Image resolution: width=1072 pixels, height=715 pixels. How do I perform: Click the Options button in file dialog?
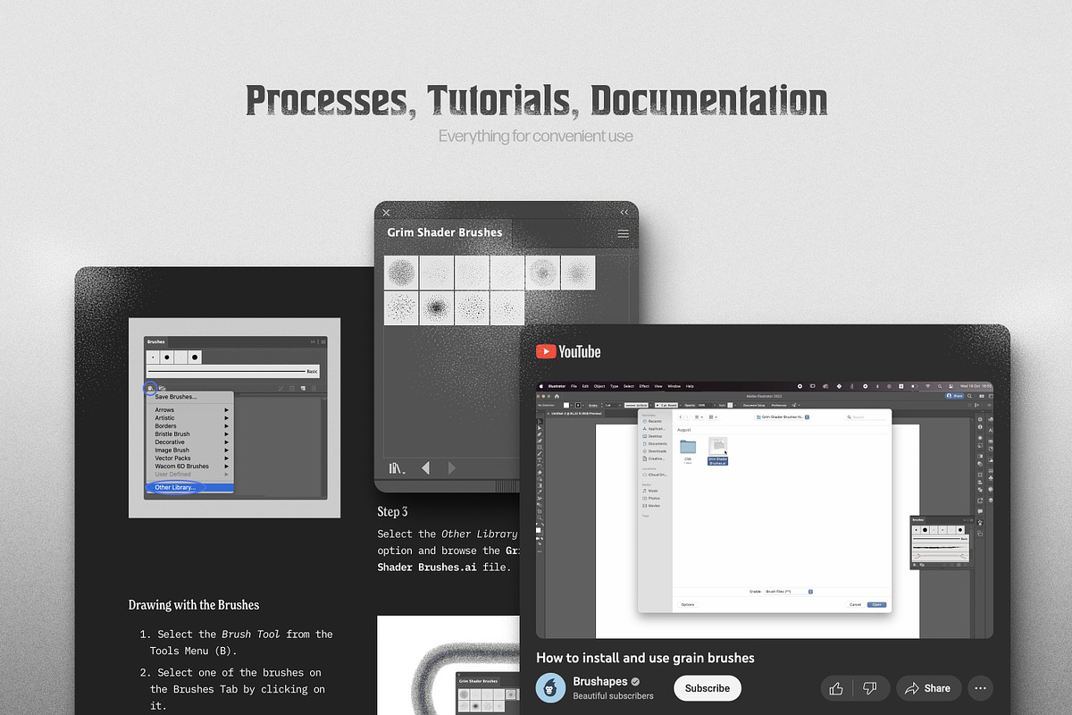click(x=688, y=604)
